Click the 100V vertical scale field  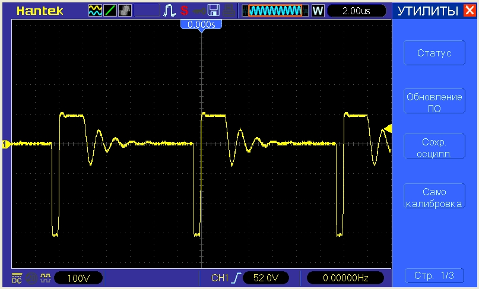pos(77,277)
